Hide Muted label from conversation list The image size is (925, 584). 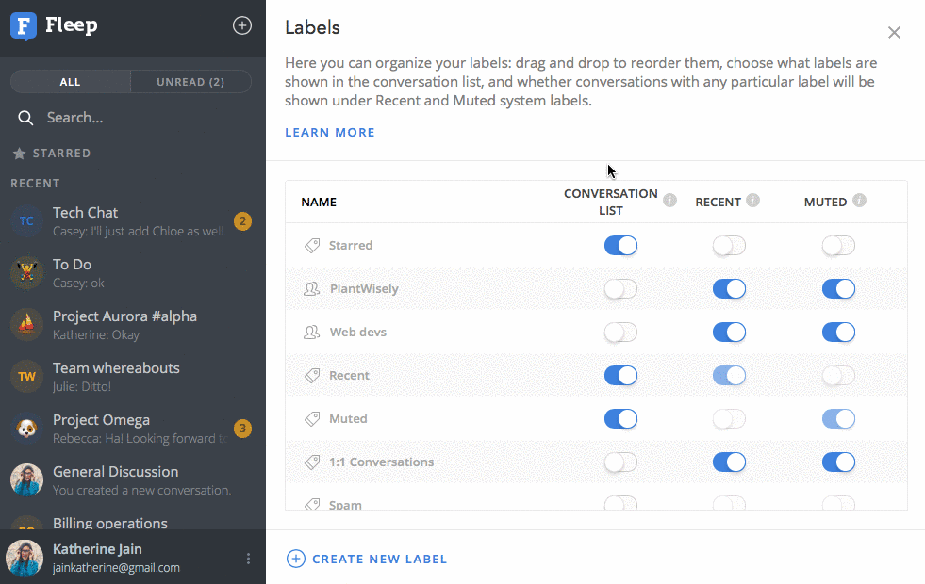pos(620,419)
